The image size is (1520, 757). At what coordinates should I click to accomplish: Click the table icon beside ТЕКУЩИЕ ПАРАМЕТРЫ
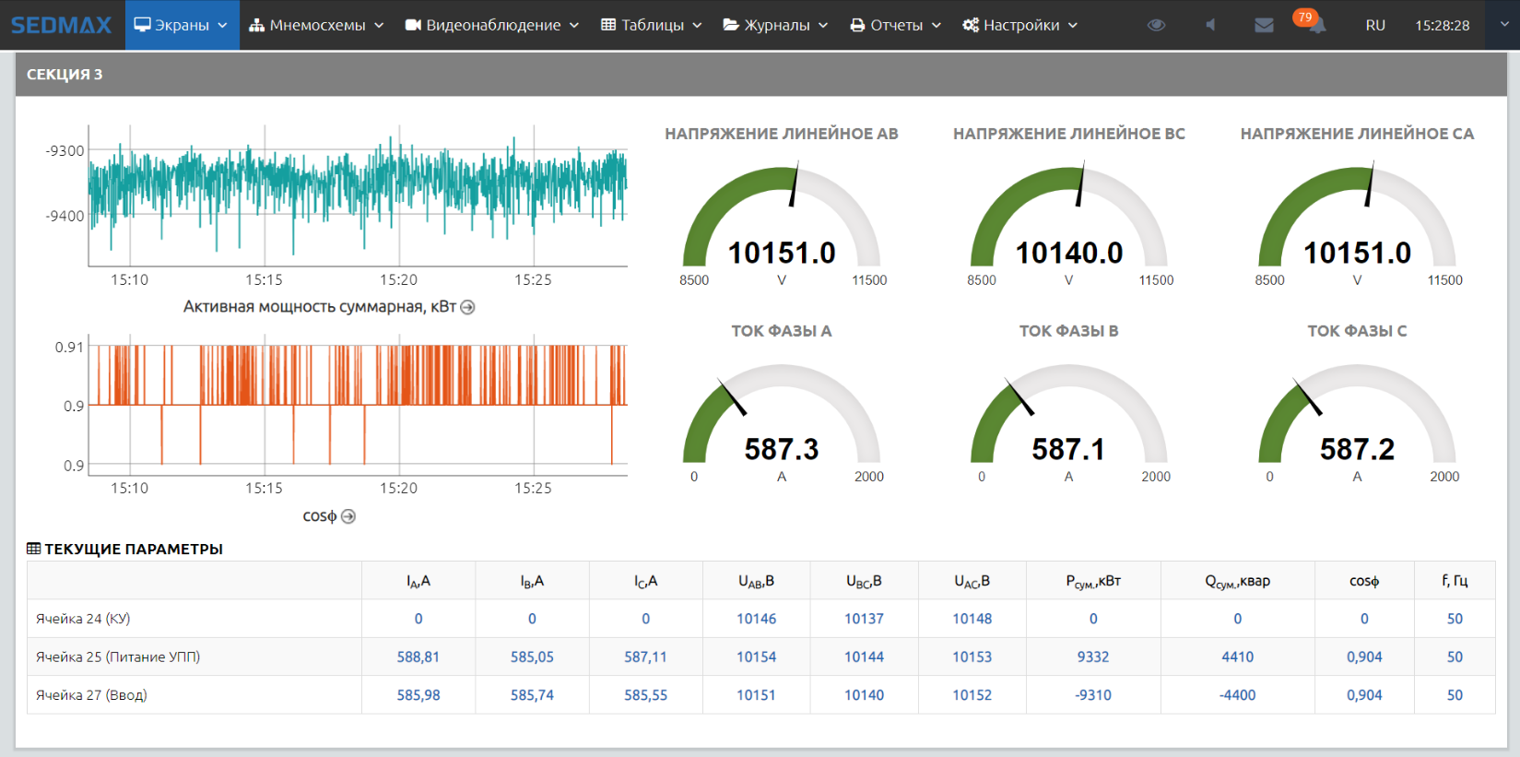pos(34,549)
